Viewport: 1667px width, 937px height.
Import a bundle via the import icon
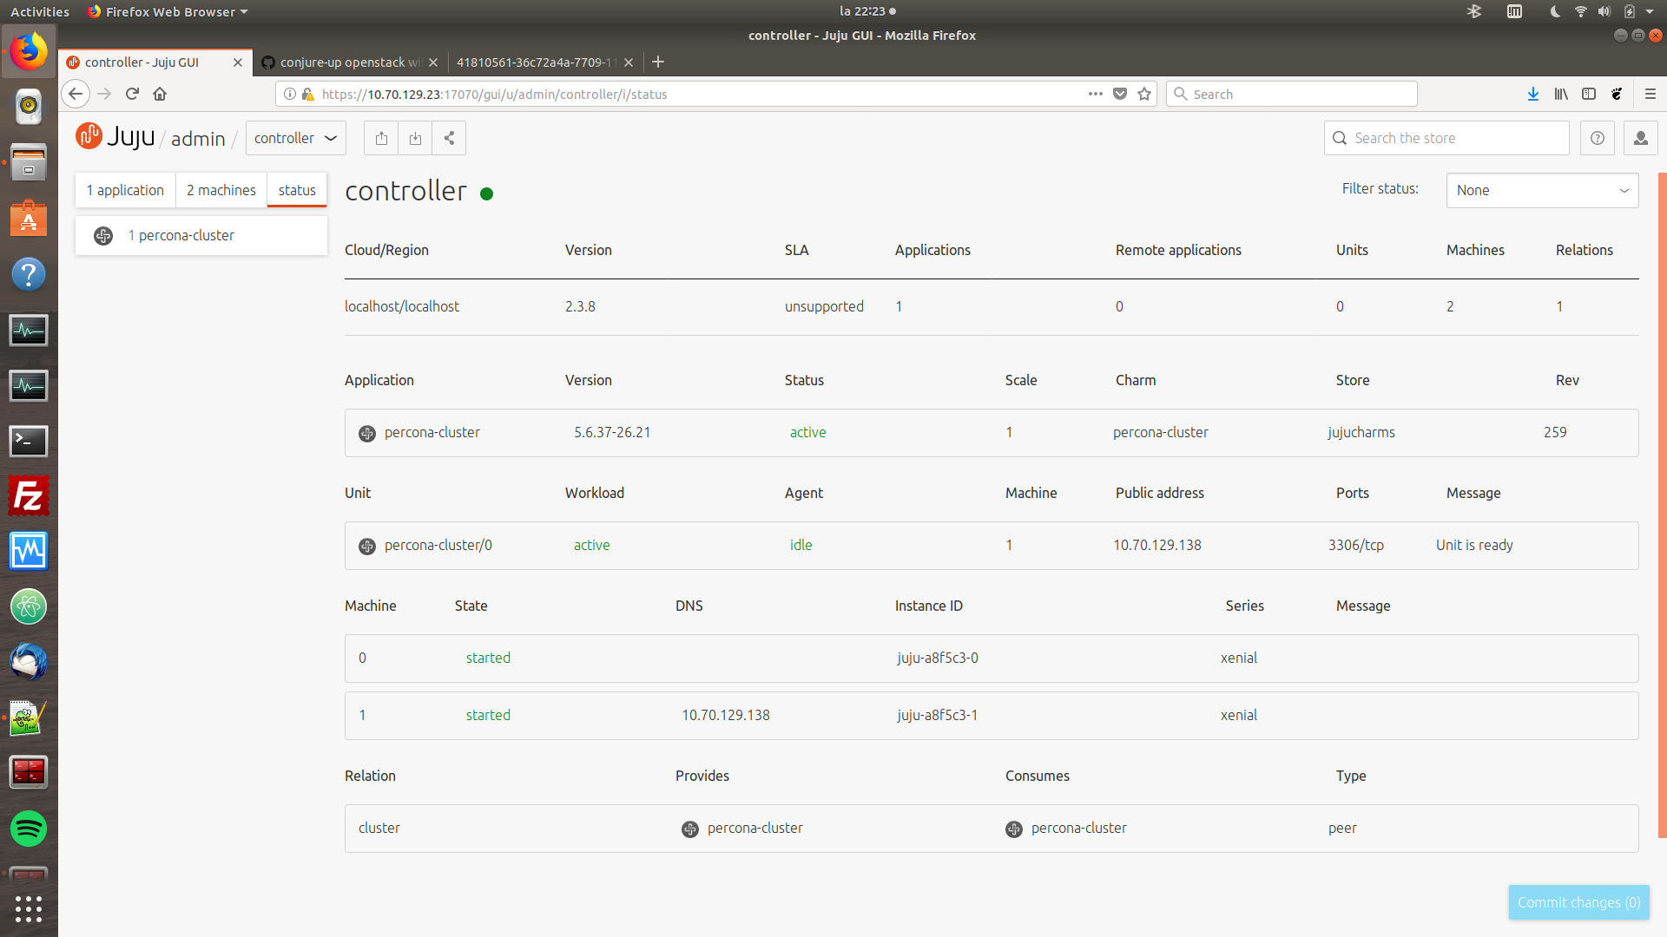pyautogui.click(x=415, y=137)
